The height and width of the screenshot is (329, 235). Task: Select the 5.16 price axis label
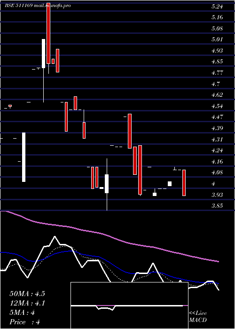217,17
